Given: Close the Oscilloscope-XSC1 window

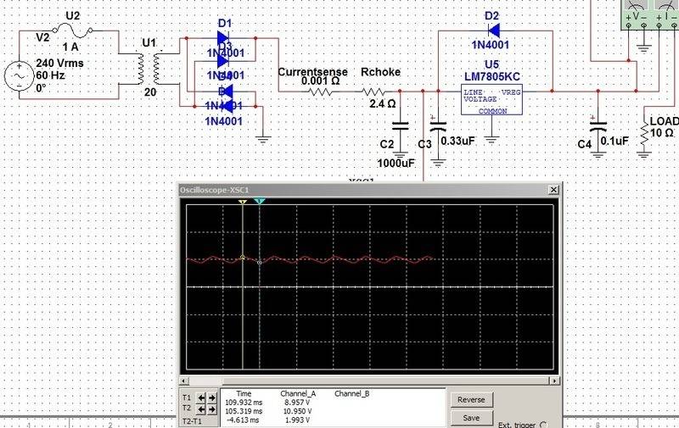Looking at the screenshot, I should tap(553, 191).
